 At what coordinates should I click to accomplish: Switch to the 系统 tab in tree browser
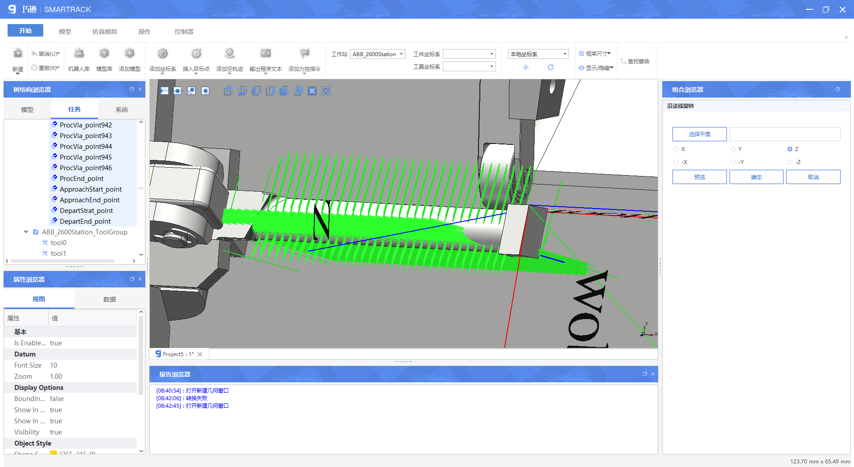coord(122,110)
